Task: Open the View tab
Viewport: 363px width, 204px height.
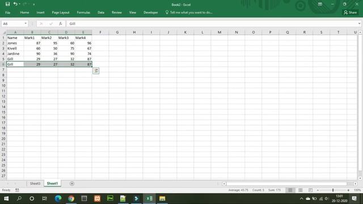Action: coord(133,12)
